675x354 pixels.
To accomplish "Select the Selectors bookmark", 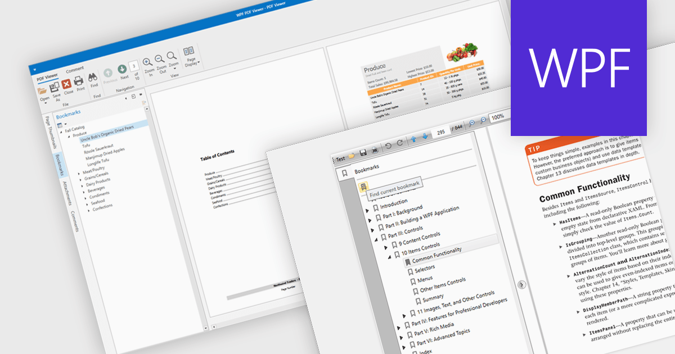I will coord(425,269).
